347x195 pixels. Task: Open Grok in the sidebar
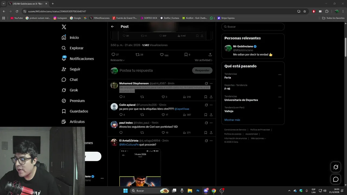[x=70, y=90]
